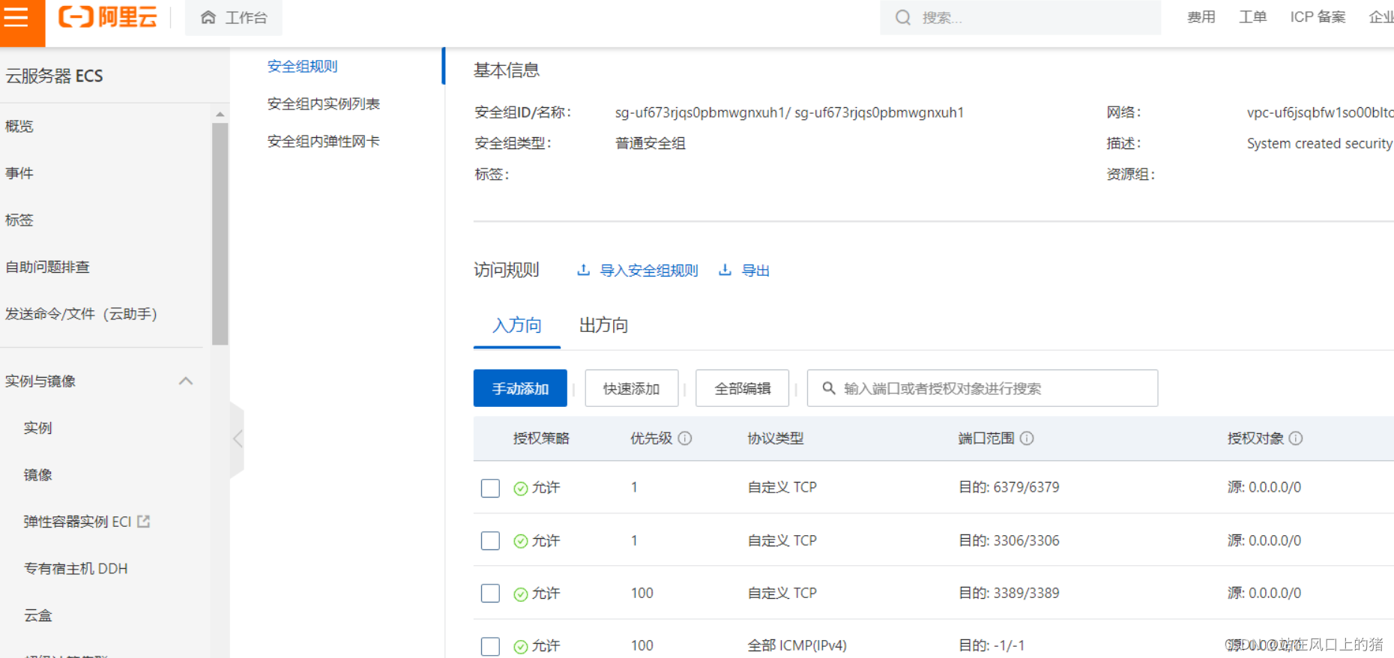The height and width of the screenshot is (658, 1394).
Task: Click the allow status icon in 6379 row
Action: click(520, 489)
